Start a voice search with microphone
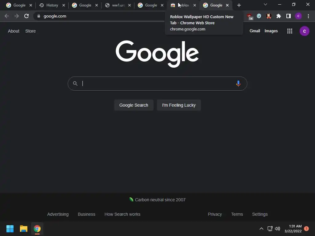Viewport: 315px width, 236px height. pyautogui.click(x=238, y=84)
